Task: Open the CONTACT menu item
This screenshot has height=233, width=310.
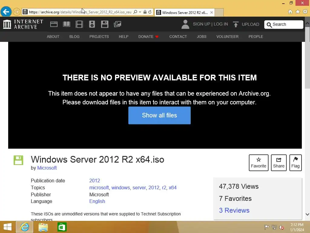Action: pos(178,37)
